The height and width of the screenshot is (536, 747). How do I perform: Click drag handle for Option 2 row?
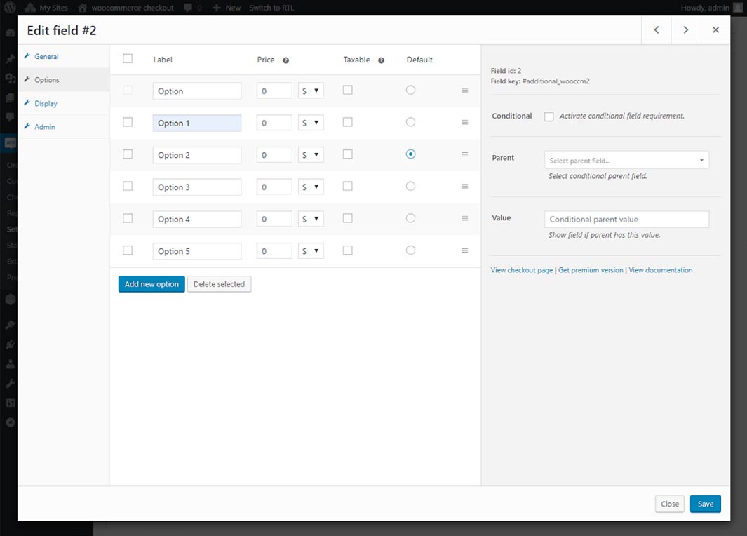[464, 154]
